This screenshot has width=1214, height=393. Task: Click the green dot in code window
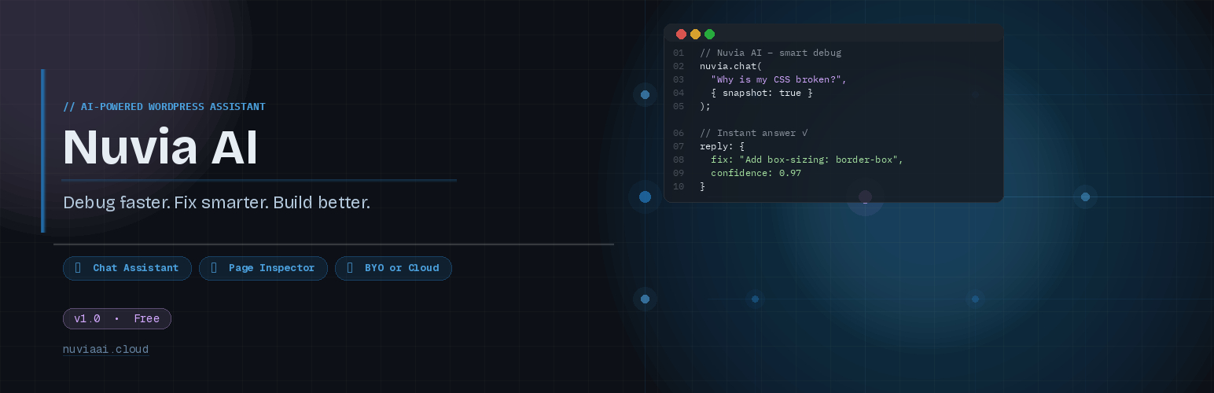pos(709,34)
